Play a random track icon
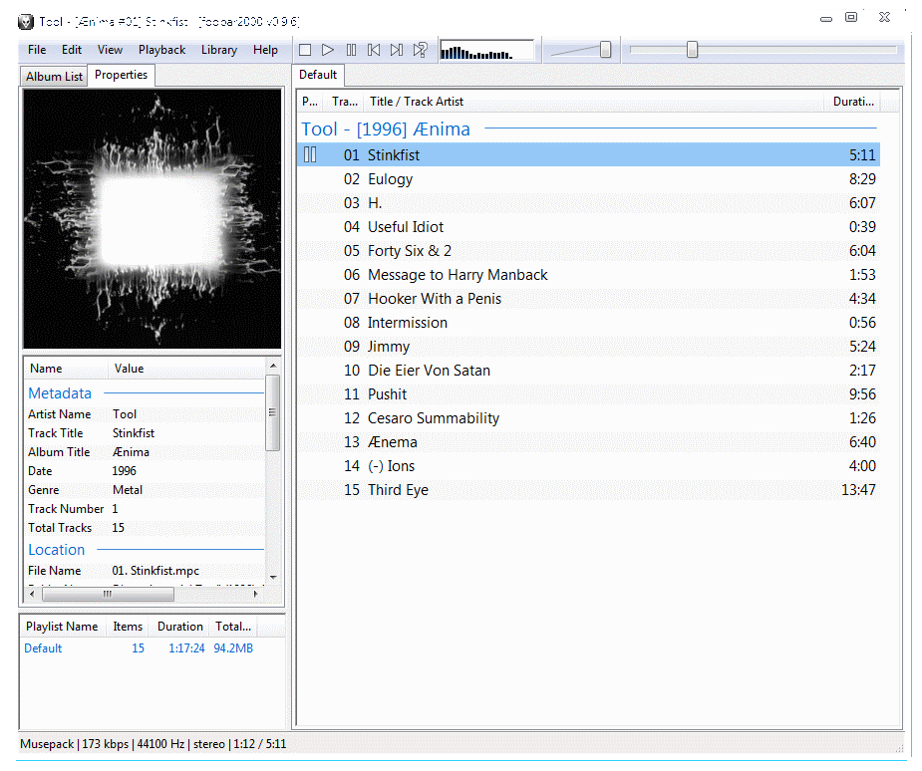 420,50
